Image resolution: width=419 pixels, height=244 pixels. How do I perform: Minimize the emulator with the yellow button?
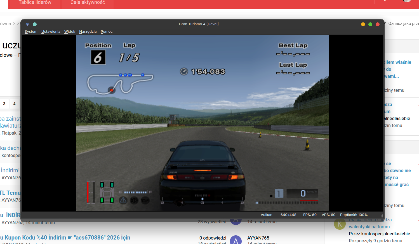click(x=363, y=24)
